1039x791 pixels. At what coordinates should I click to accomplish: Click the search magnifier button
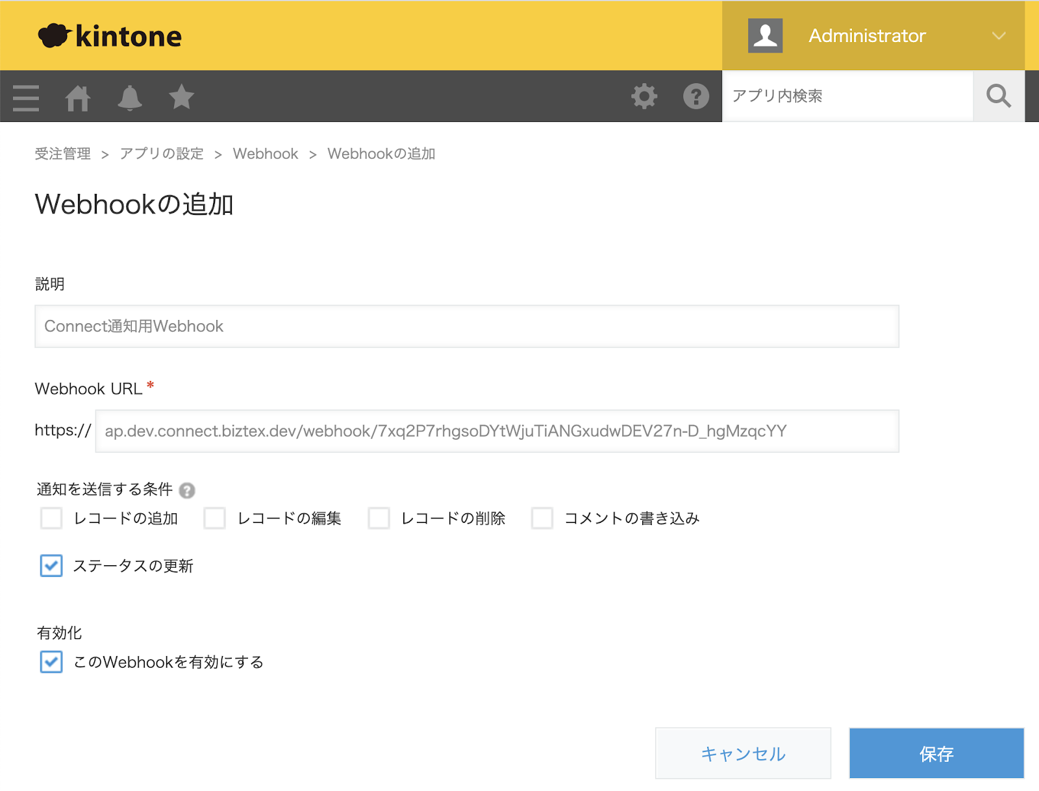tap(999, 96)
